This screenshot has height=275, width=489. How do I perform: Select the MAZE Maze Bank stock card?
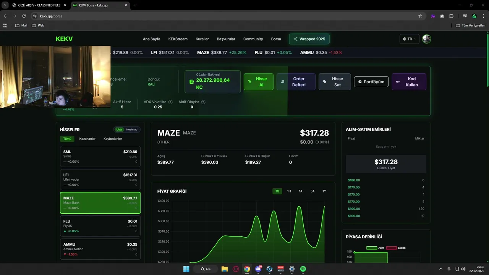pyautogui.click(x=100, y=203)
